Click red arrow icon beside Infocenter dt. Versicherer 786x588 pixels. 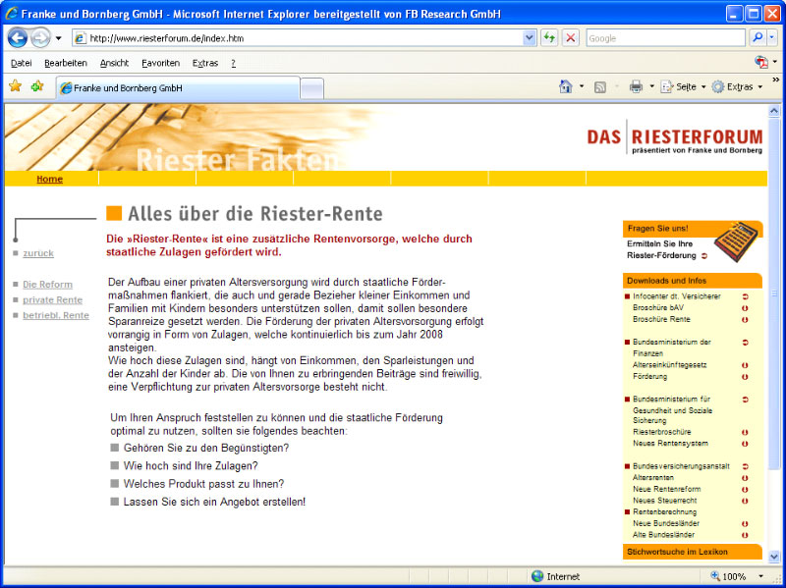pos(745,296)
